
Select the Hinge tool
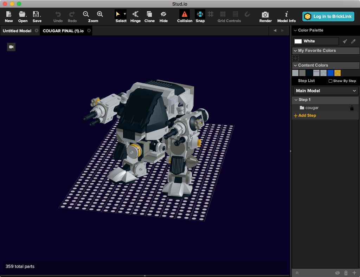pyautogui.click(x=135, y=16)
